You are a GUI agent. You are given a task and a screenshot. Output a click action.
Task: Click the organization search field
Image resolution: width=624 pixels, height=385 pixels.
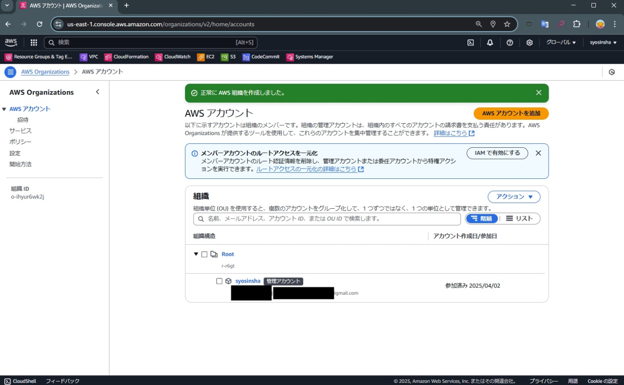click(327, 219)
